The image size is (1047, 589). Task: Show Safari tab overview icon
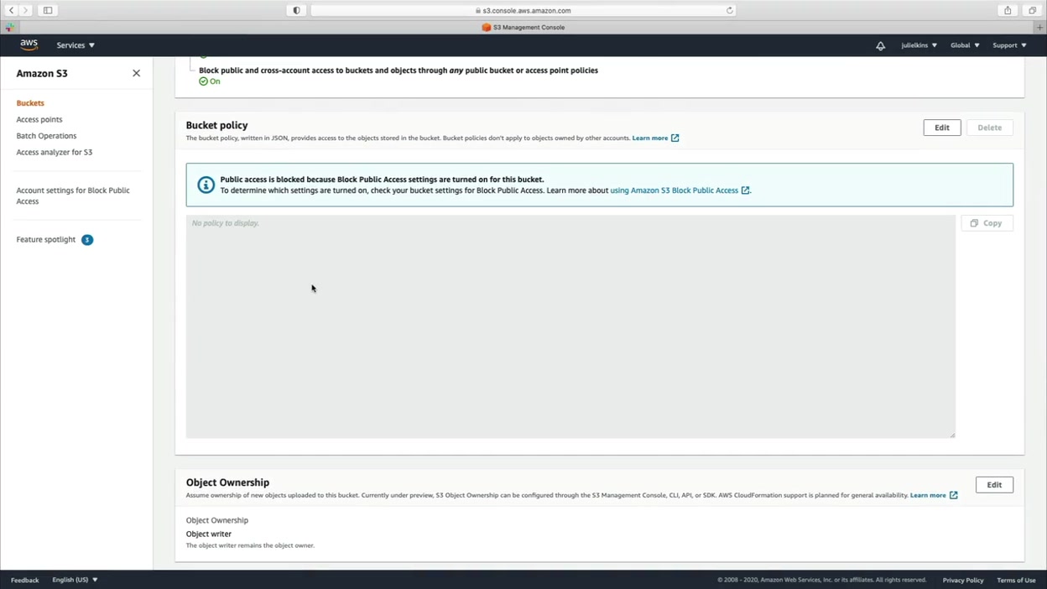1033,10
